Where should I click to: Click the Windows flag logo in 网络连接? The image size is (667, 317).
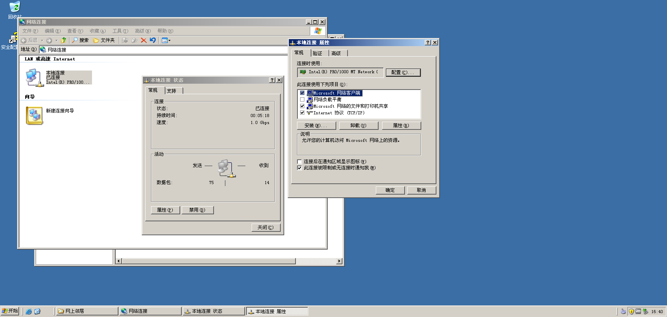click(x=318, y=31)
